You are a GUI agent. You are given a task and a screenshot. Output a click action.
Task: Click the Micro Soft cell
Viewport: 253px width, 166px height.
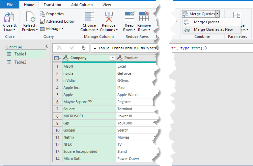89,159
